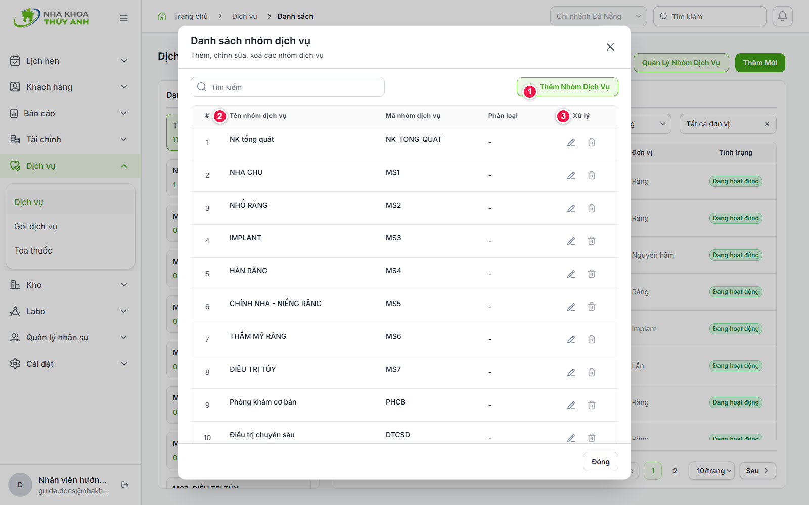The height and width of the screenshot is (505, 809).
Task: Collapse the Dịch vụ sidebar section
Action: pyautogui.click(x=70, y=166)
